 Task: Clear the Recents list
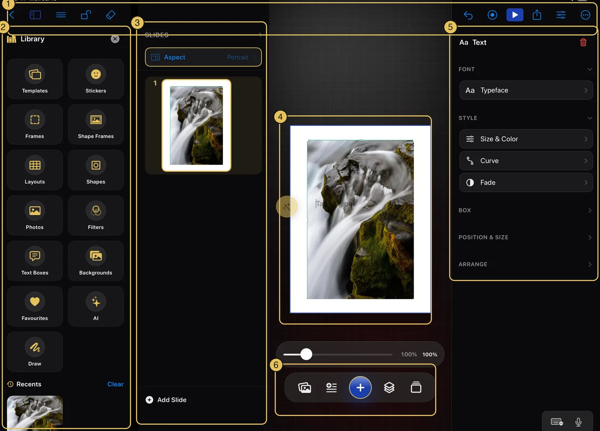point(115,384)
